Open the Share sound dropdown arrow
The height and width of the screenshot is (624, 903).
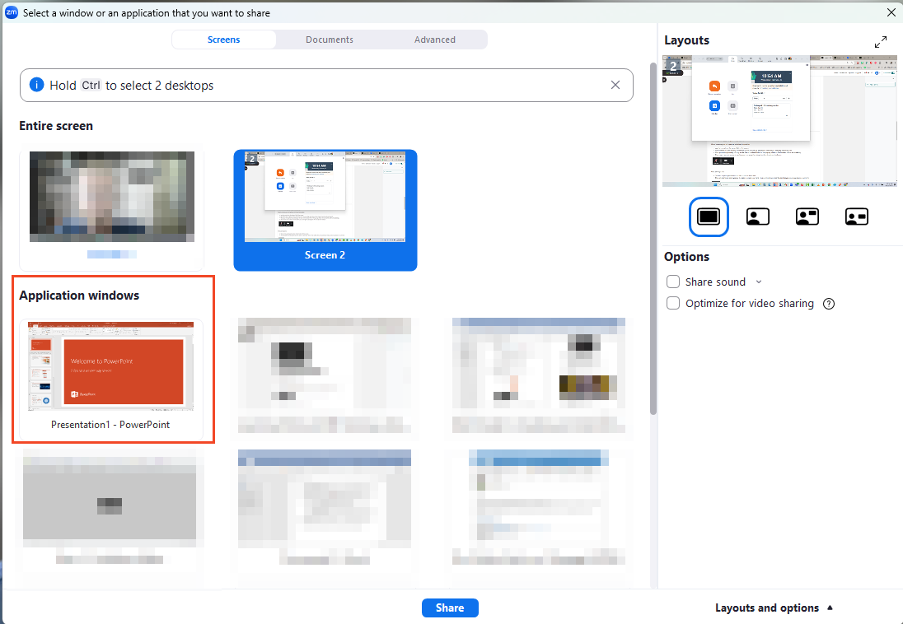coord(759,282)
